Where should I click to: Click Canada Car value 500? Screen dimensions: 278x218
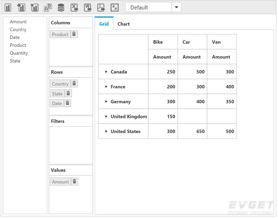pyautogui.click(x=192, y=71)
